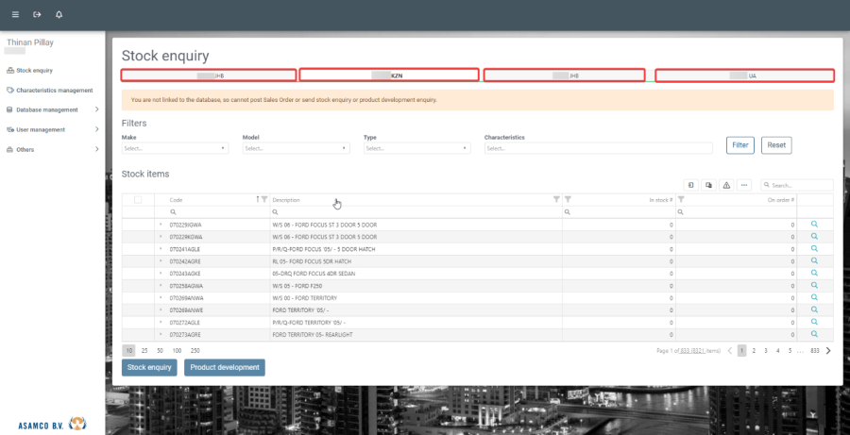Open Characteristics management page
Image resolution: width=850 pixels, height=435 pixels.
click(x=54, y=90)
